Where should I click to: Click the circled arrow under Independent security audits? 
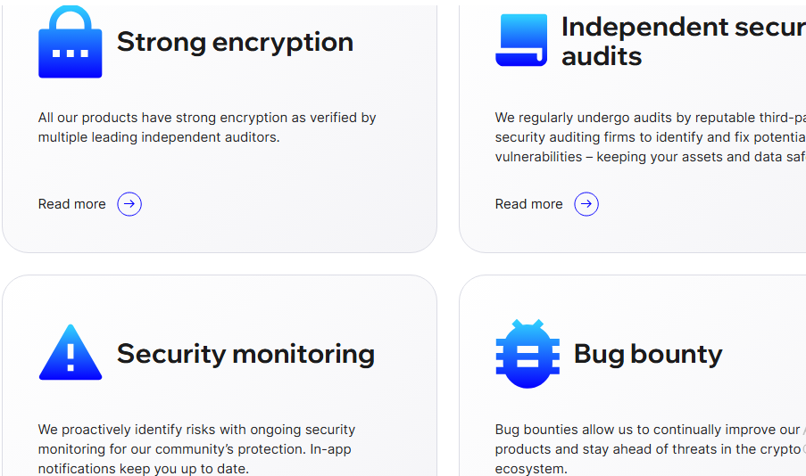coord(586,204)
